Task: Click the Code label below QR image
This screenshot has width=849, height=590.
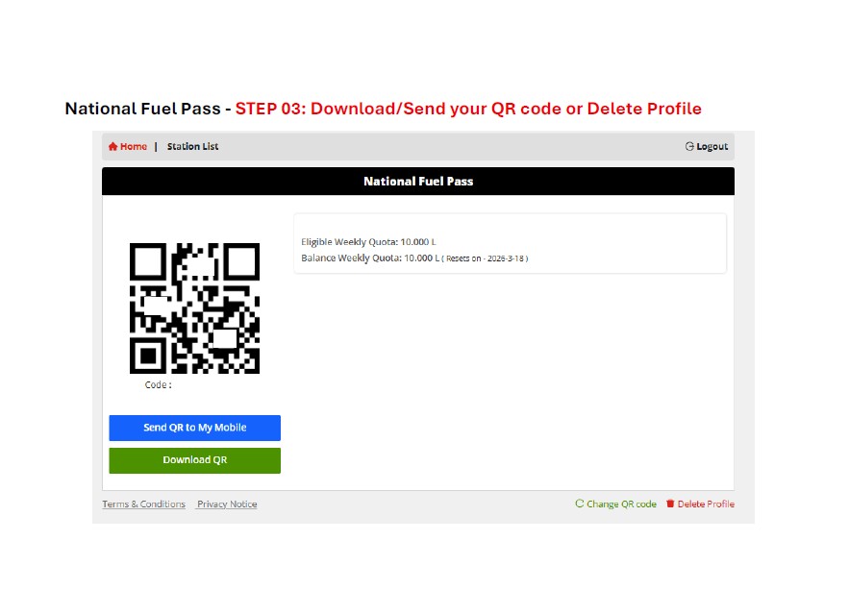Action: 158,385
